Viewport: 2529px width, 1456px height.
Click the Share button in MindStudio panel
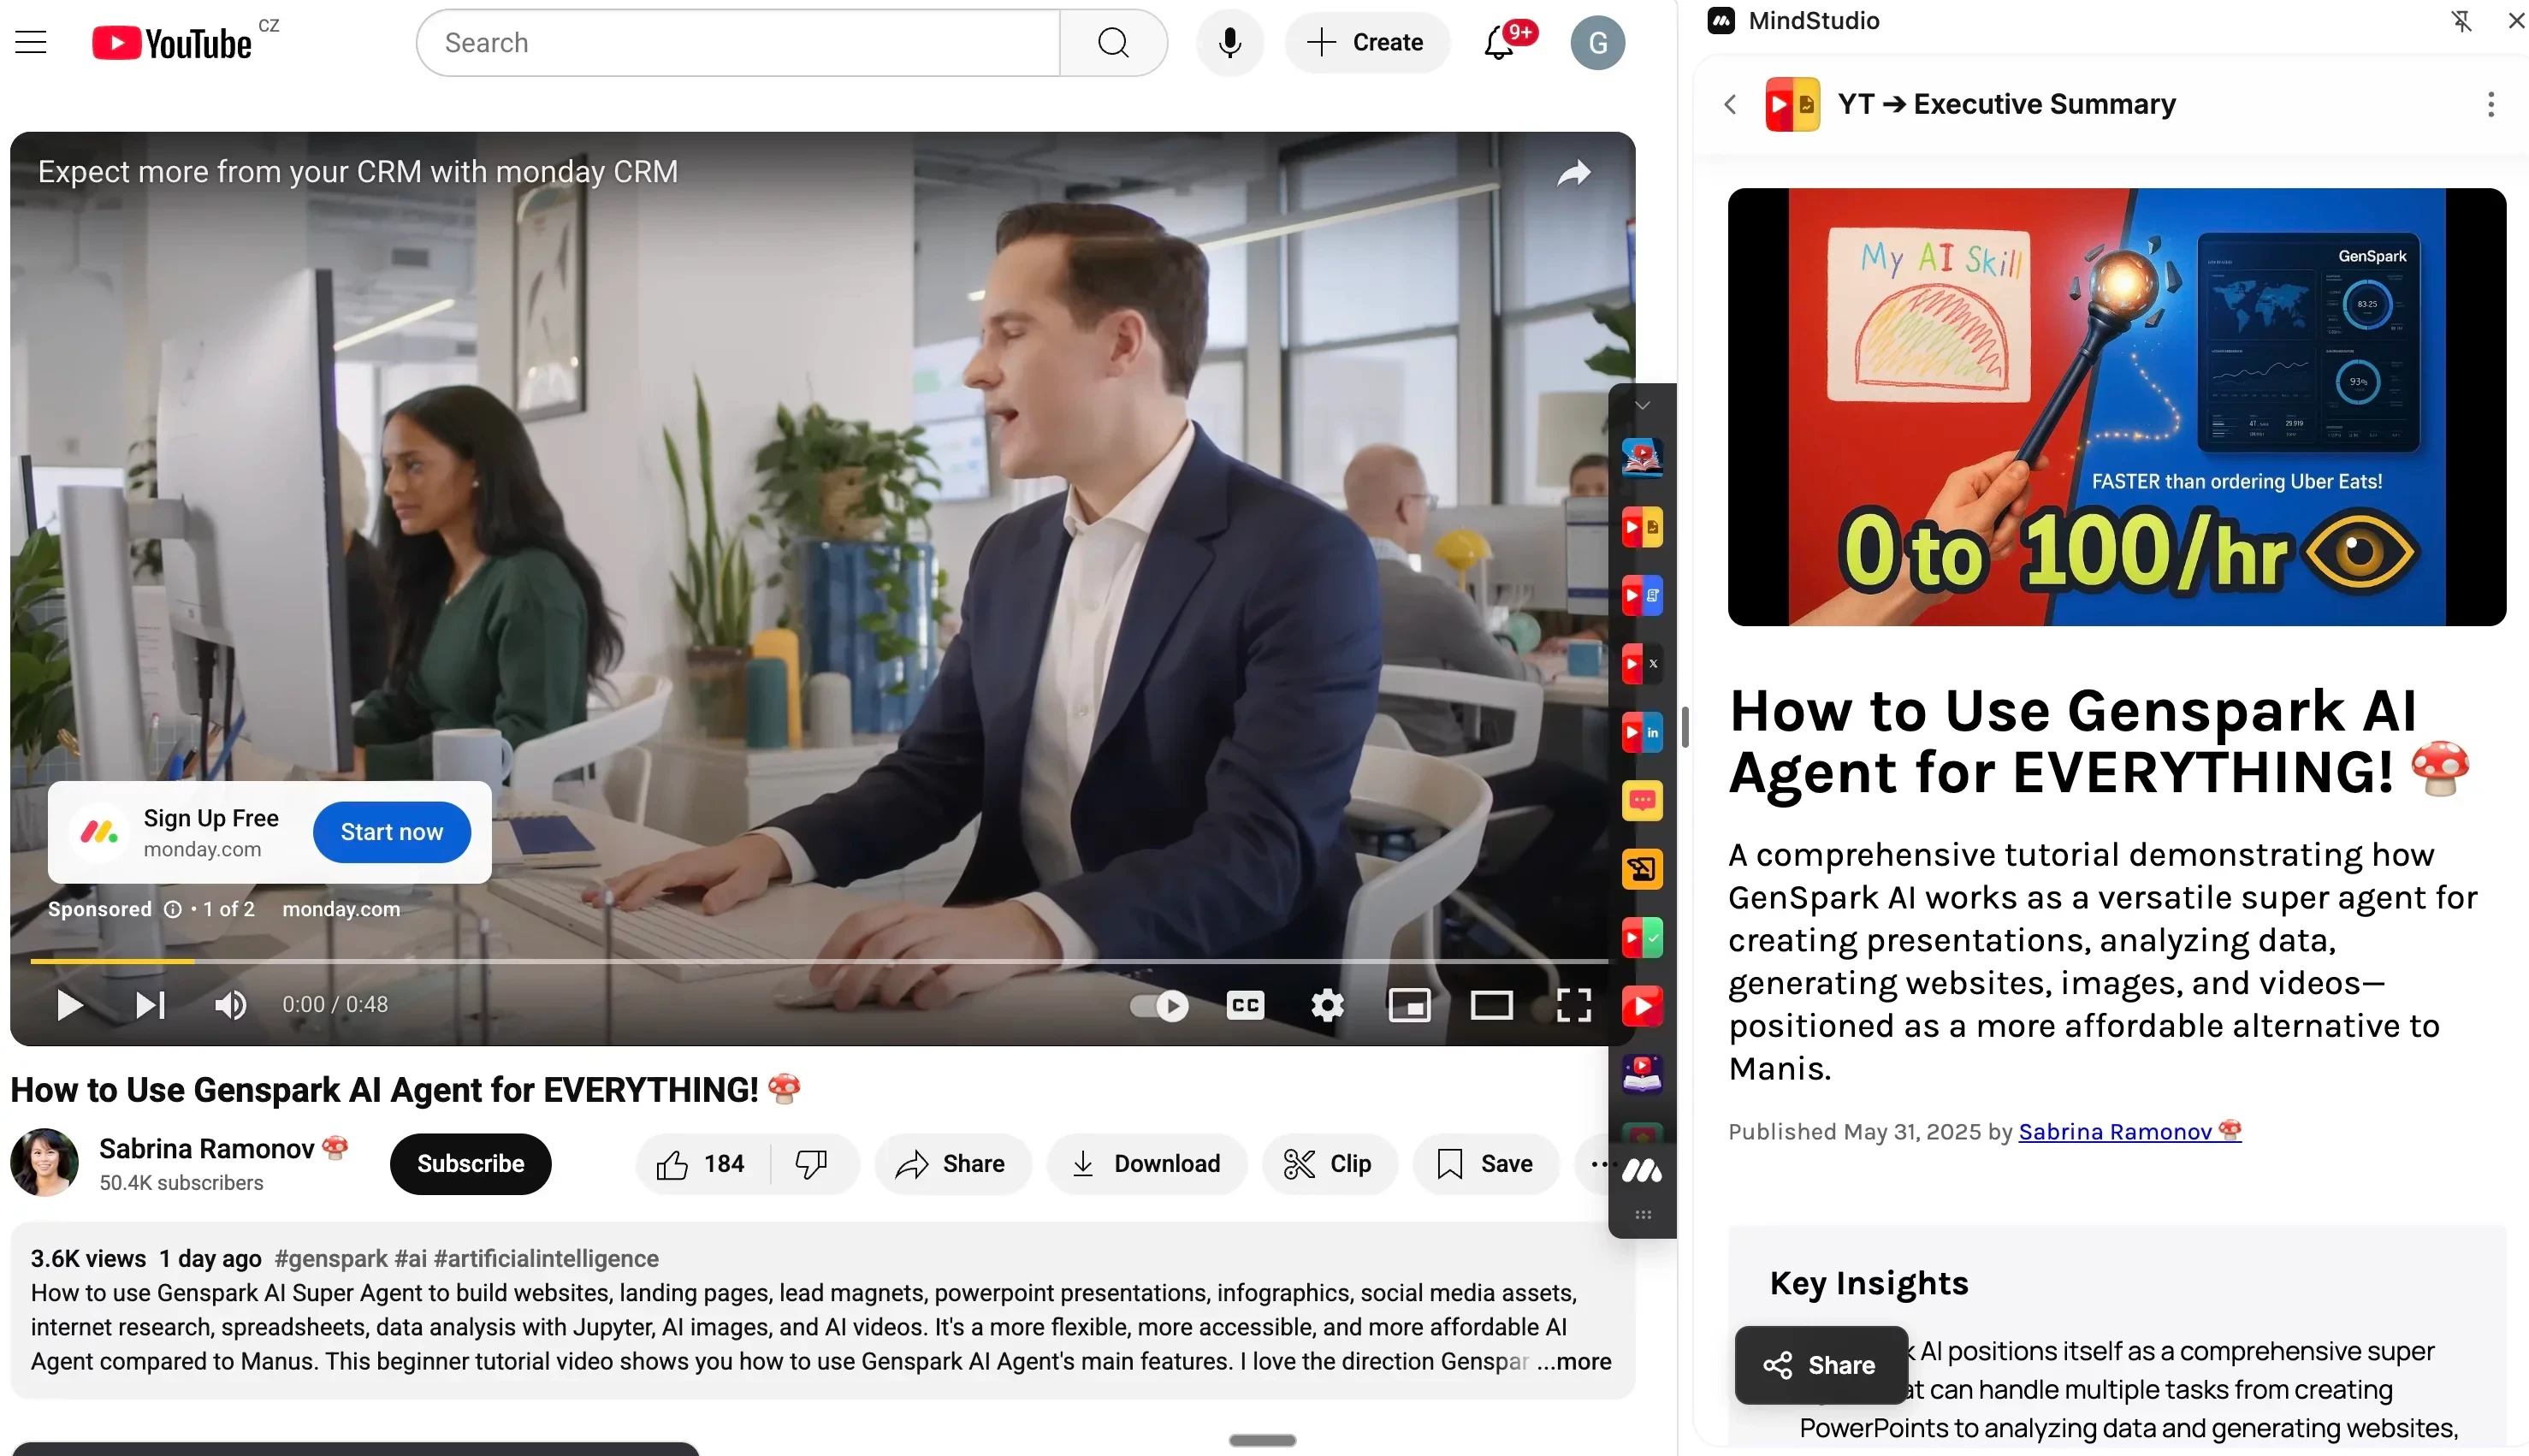coord(1820,1365)
